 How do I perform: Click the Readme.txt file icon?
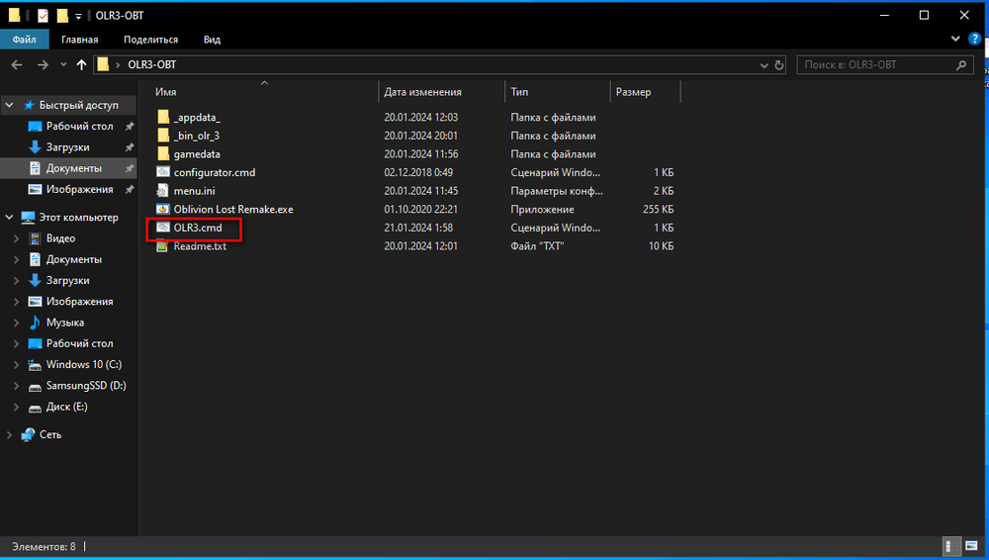(x=163, y=246)
